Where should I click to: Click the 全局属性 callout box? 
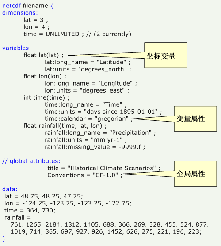click(195, 174)
